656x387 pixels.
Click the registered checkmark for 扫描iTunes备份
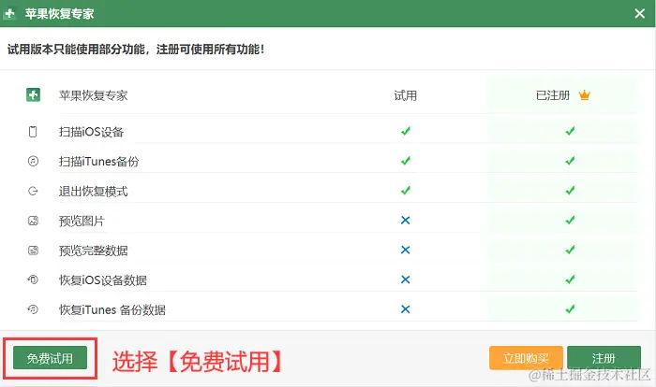coord(570,161)
